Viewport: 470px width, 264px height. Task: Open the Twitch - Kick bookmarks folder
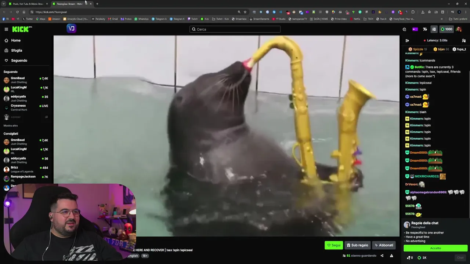pos(220,19)
